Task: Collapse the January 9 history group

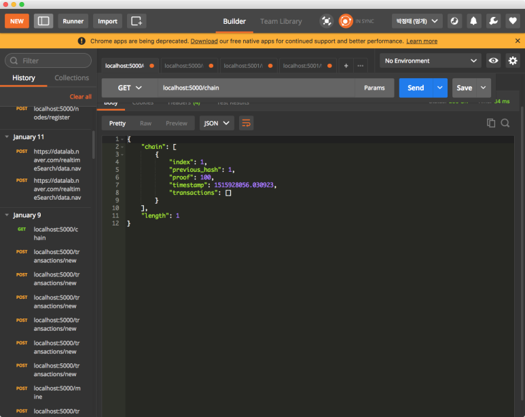Action: (x=7, y=215)
